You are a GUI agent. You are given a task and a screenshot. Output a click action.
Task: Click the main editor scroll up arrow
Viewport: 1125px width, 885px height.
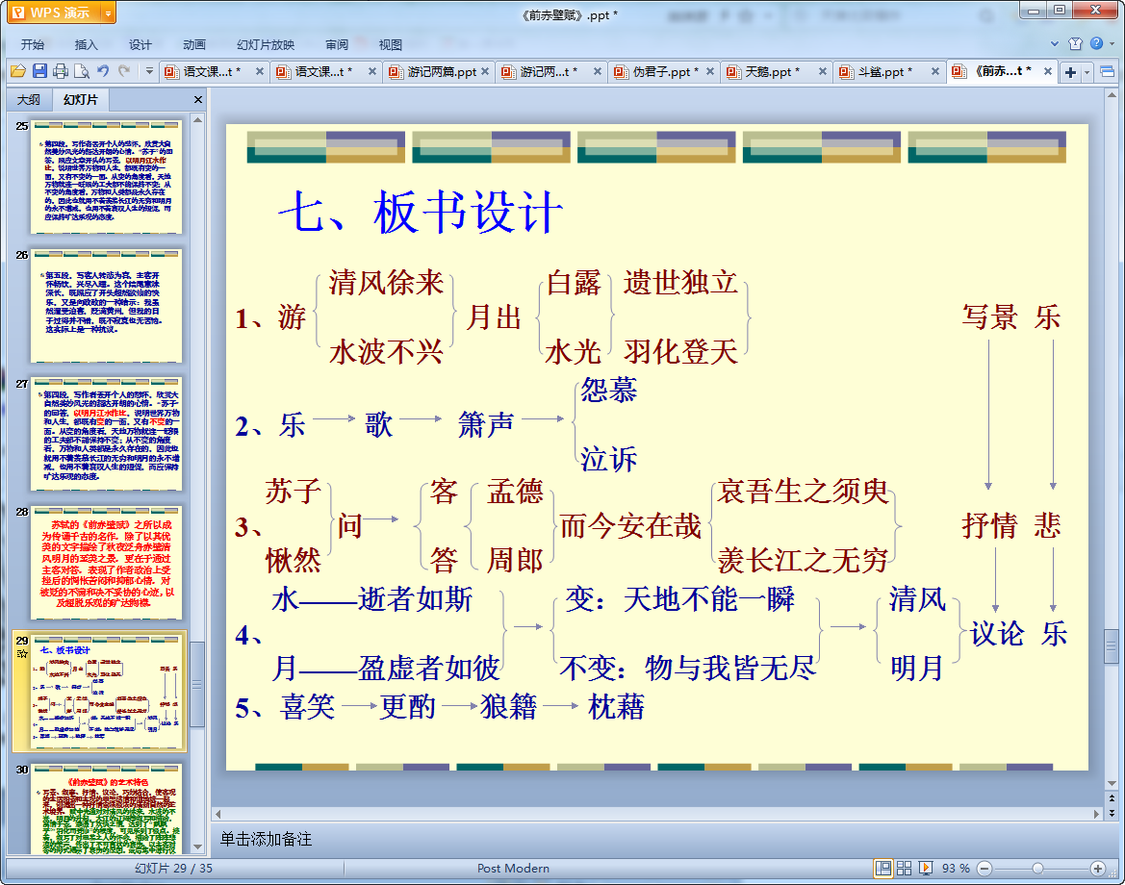pyautogui.click(x=1112, y=94)
